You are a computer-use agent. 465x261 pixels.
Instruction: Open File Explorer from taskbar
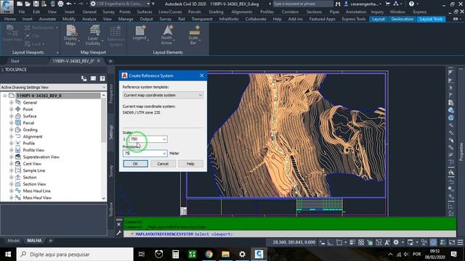[x=226, y=254]
